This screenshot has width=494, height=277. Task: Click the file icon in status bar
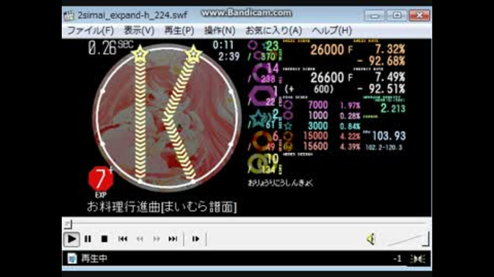point(72,259)
